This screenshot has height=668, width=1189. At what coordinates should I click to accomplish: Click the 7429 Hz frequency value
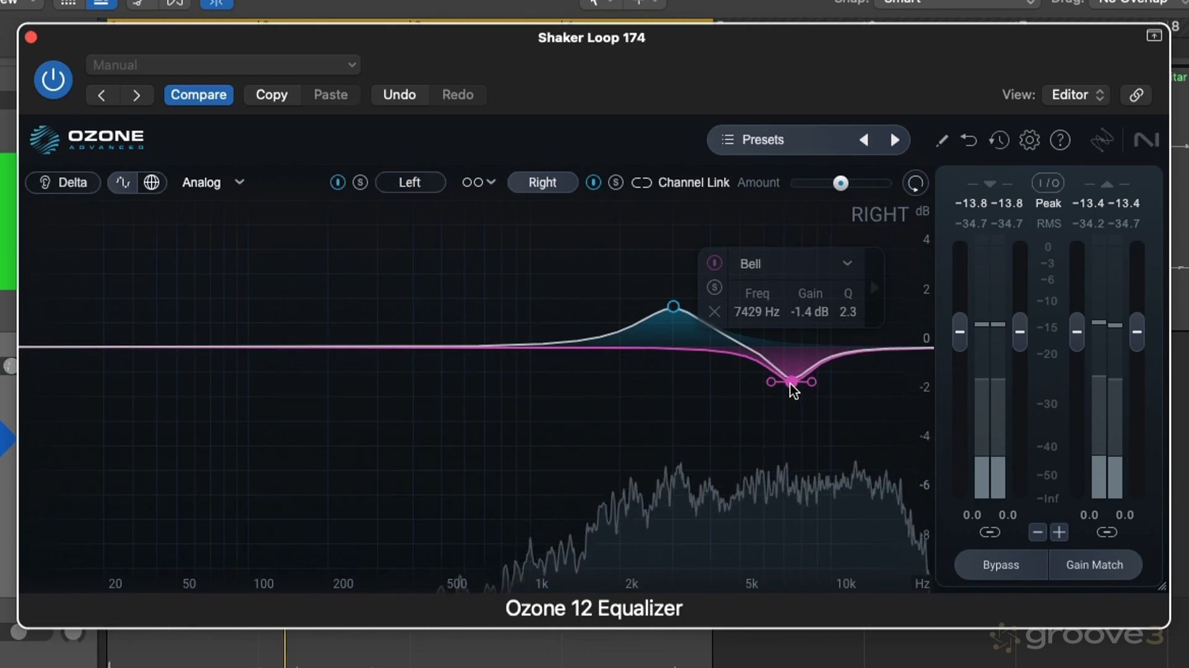[757, 312]
